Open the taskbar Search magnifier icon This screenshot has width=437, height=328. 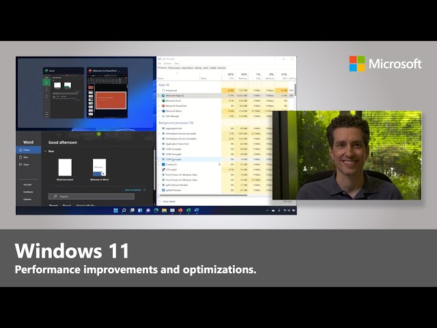(x=124, y=210)
